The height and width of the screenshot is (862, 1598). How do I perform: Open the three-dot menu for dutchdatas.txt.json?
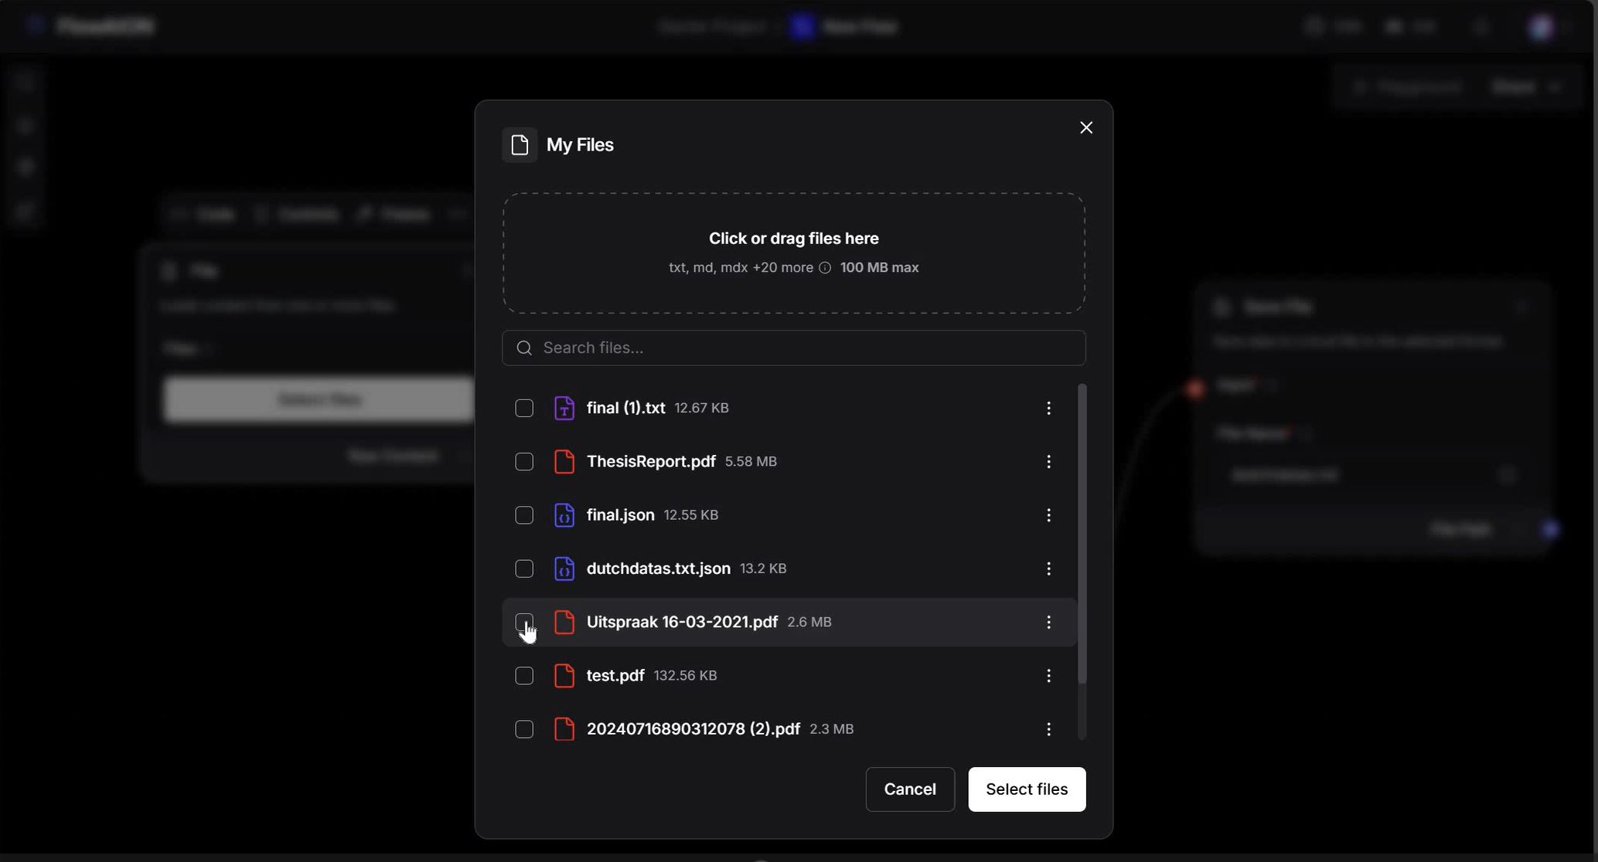(1048, 568)
